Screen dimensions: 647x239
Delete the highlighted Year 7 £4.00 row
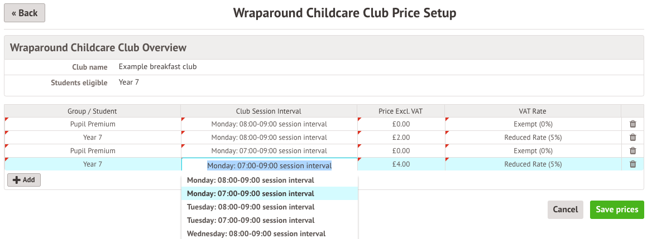pyautogui.click(x=632, y=164)
